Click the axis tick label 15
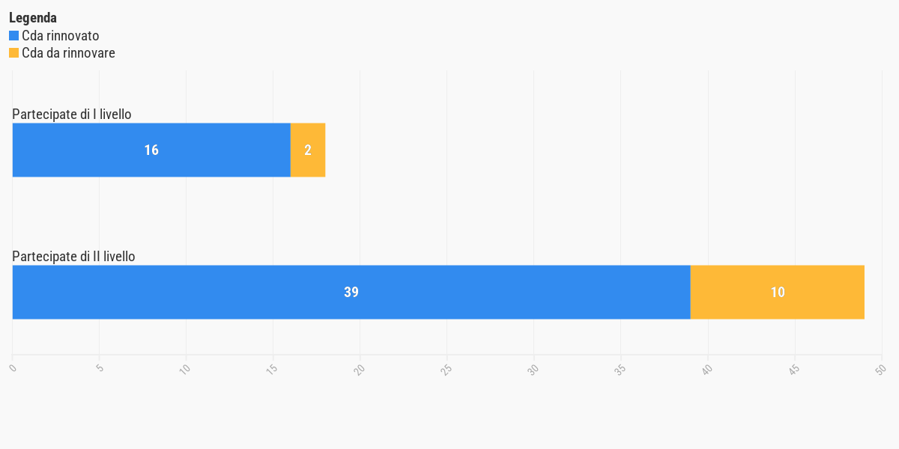899x449 pixels. (272, 368)
